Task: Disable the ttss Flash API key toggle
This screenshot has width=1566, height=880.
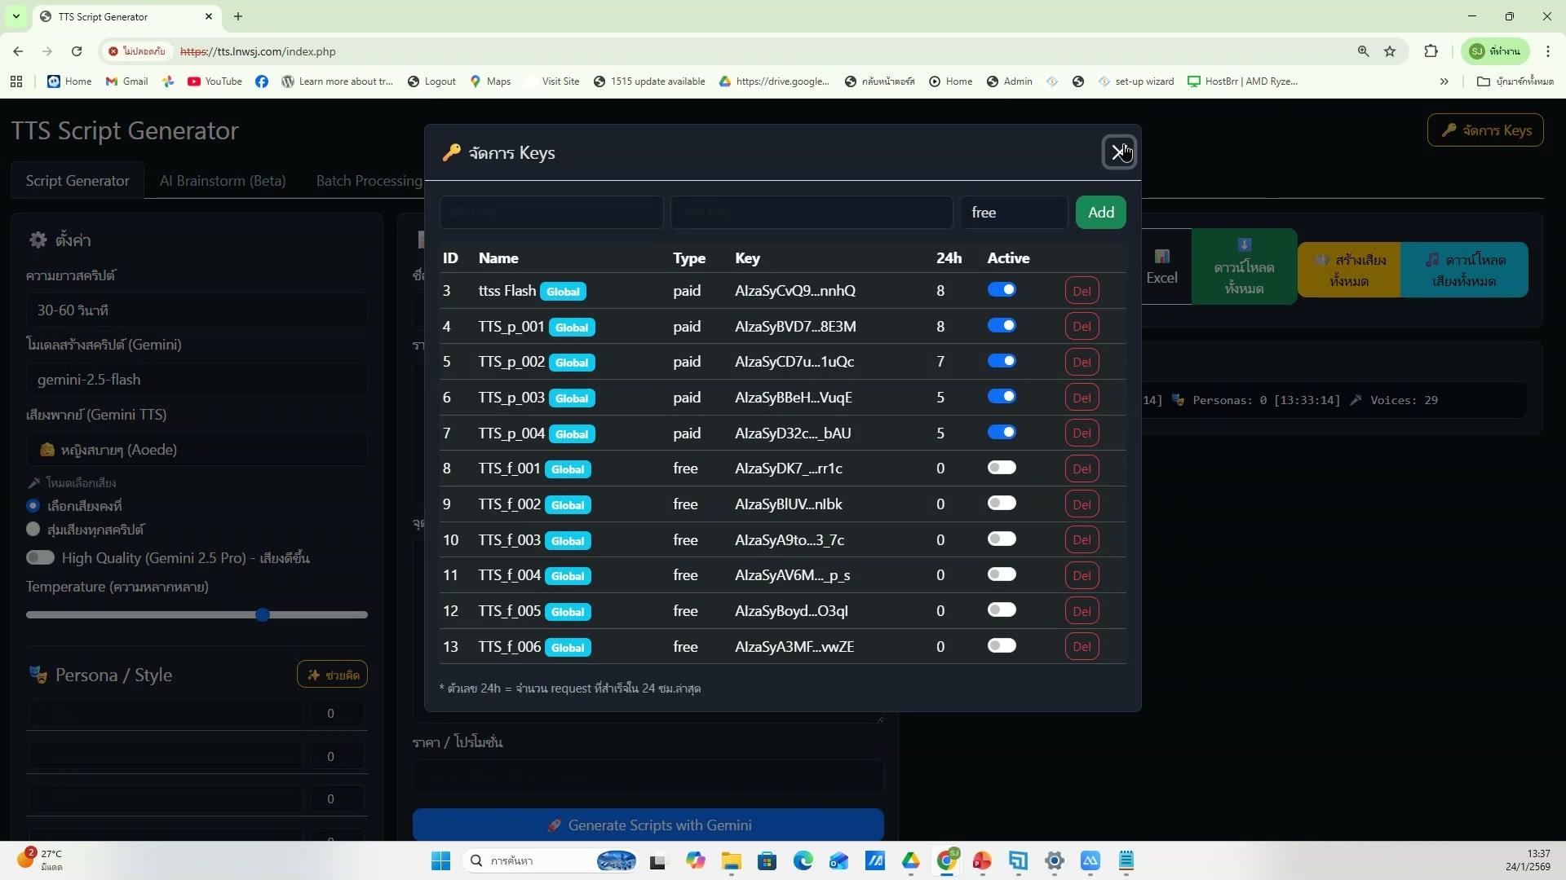Action: pyautogui.click(x=1002, y=289)
